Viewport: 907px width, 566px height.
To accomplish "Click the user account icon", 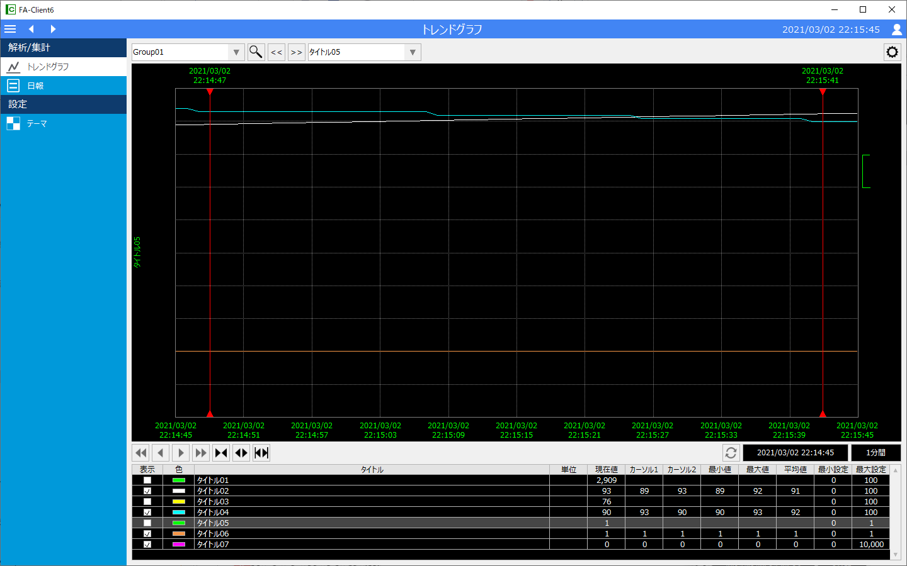I will (x=896, y=29).
